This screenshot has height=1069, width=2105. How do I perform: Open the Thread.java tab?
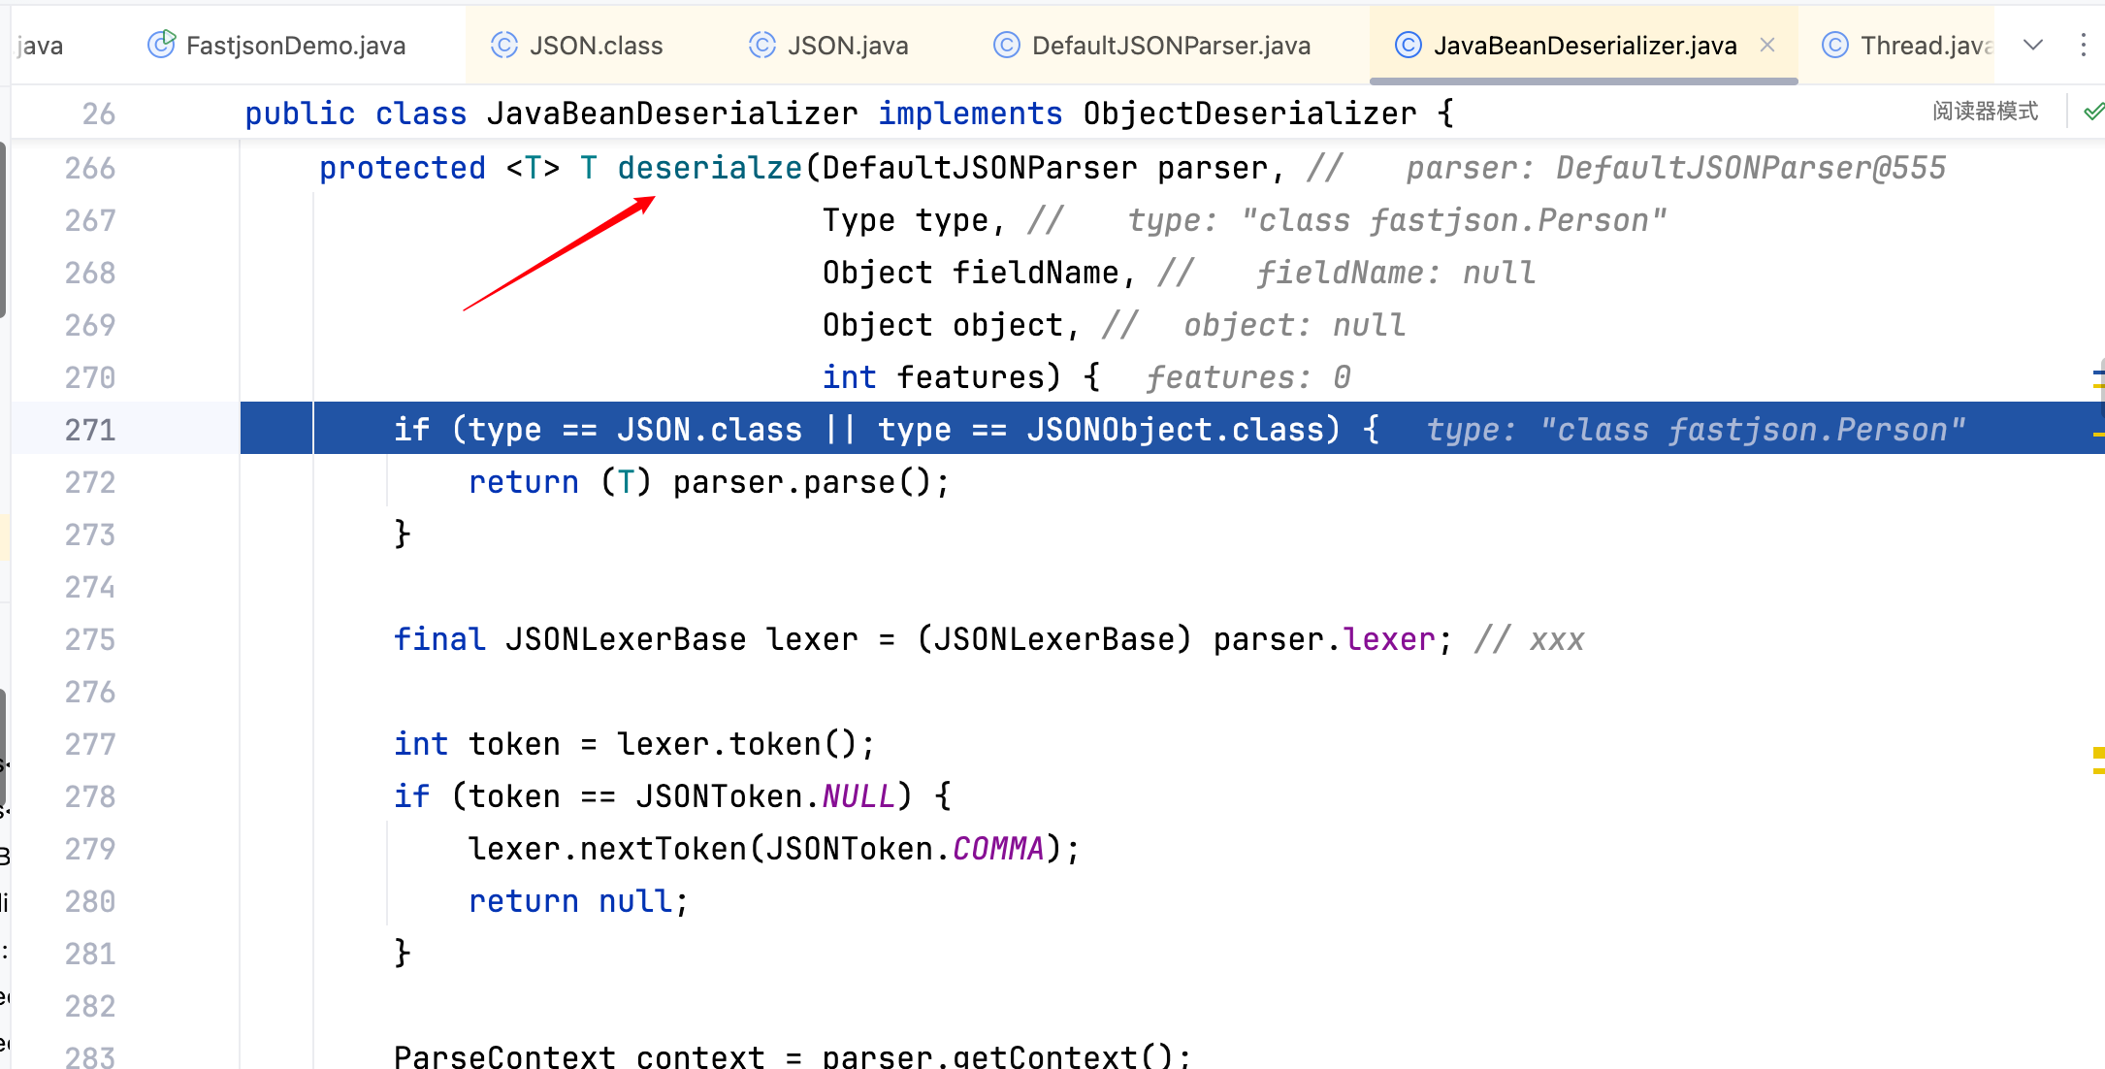coord(1925,45)
